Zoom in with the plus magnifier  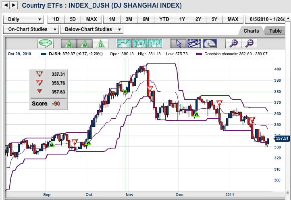pos(233,43)
